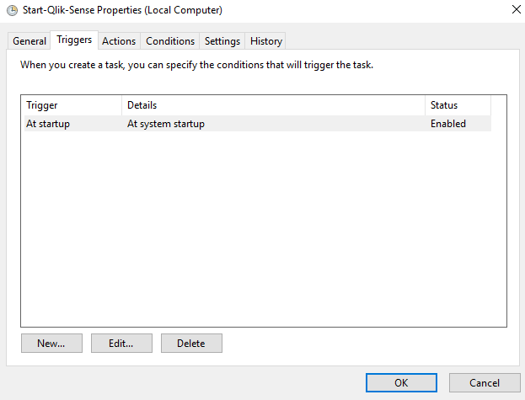Close the Start-Qlik-Sense Properties dialog
The width and height of the screenshot is (525, 400).
click(516, 10)
